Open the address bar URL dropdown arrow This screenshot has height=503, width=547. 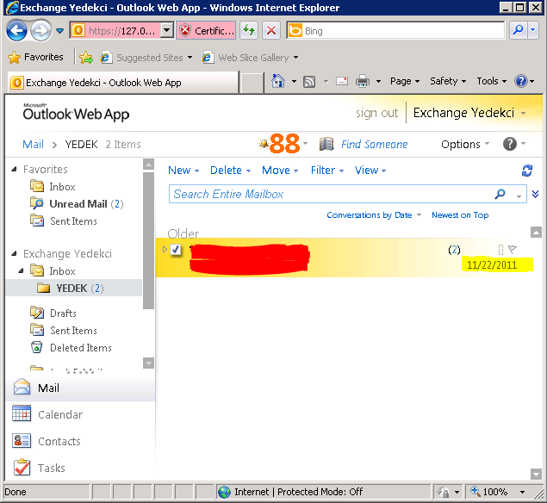[167, 31]
